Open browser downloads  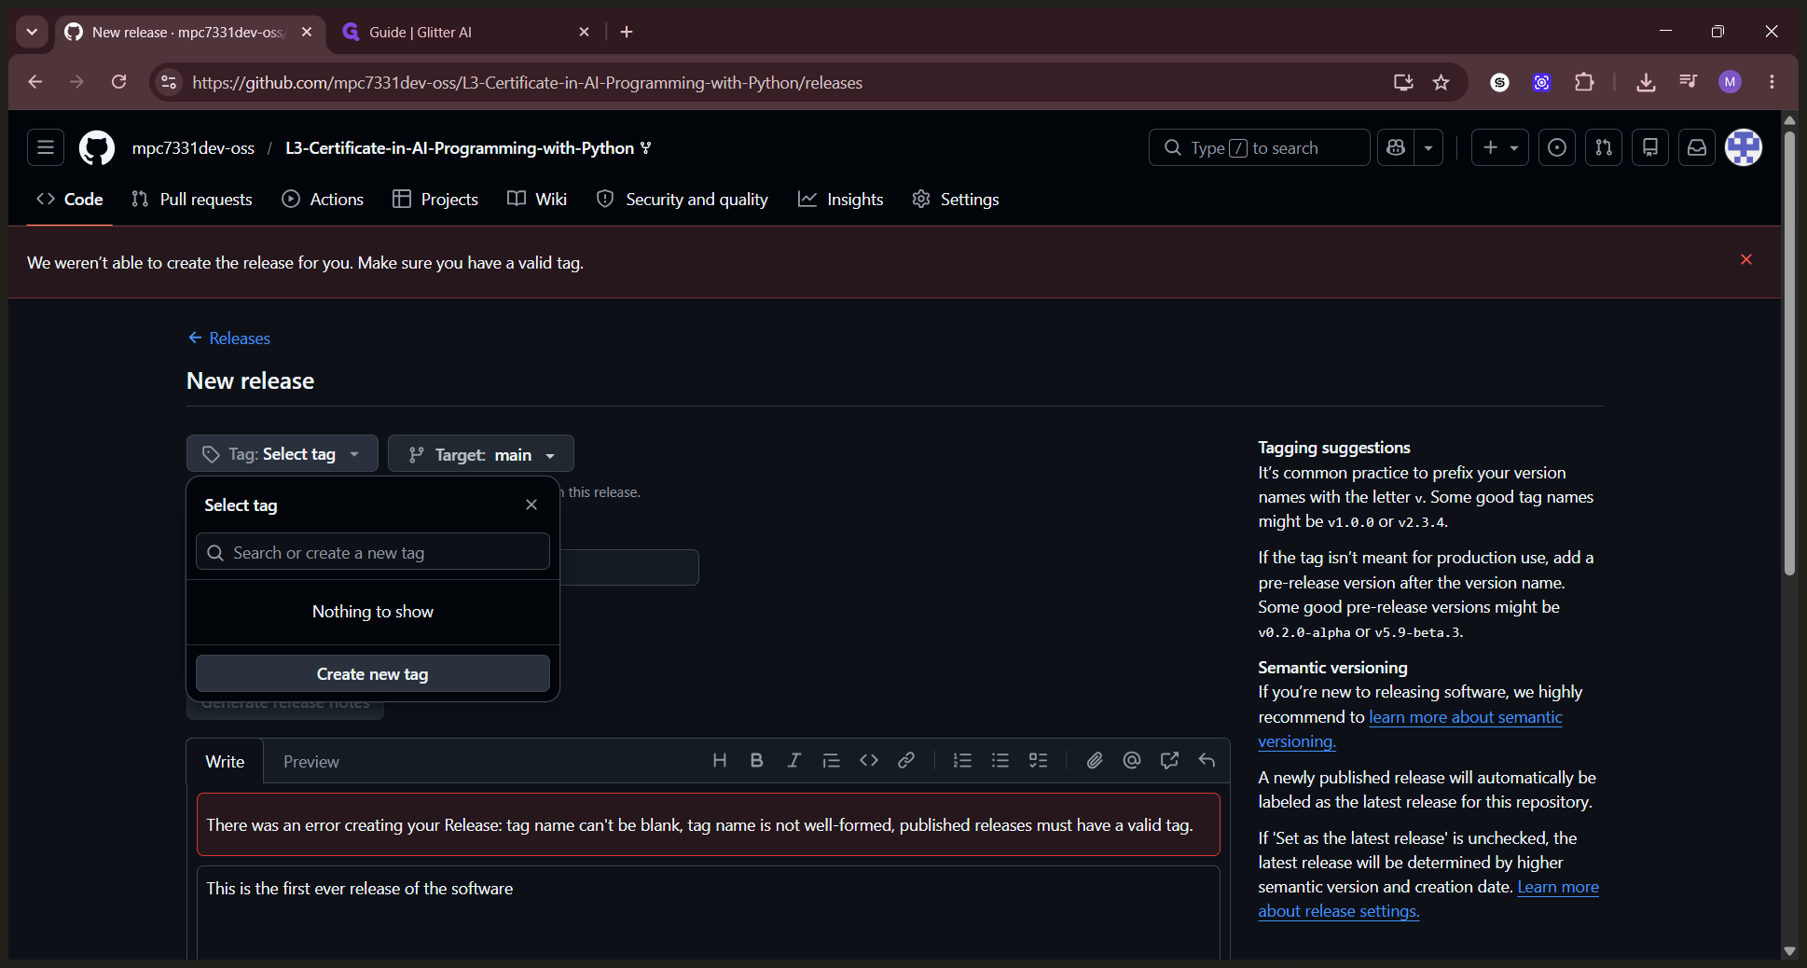(1646, 82)
